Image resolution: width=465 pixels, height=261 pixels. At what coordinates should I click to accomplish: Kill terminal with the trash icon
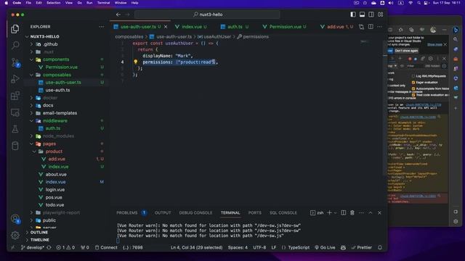(x=352, y=212)
